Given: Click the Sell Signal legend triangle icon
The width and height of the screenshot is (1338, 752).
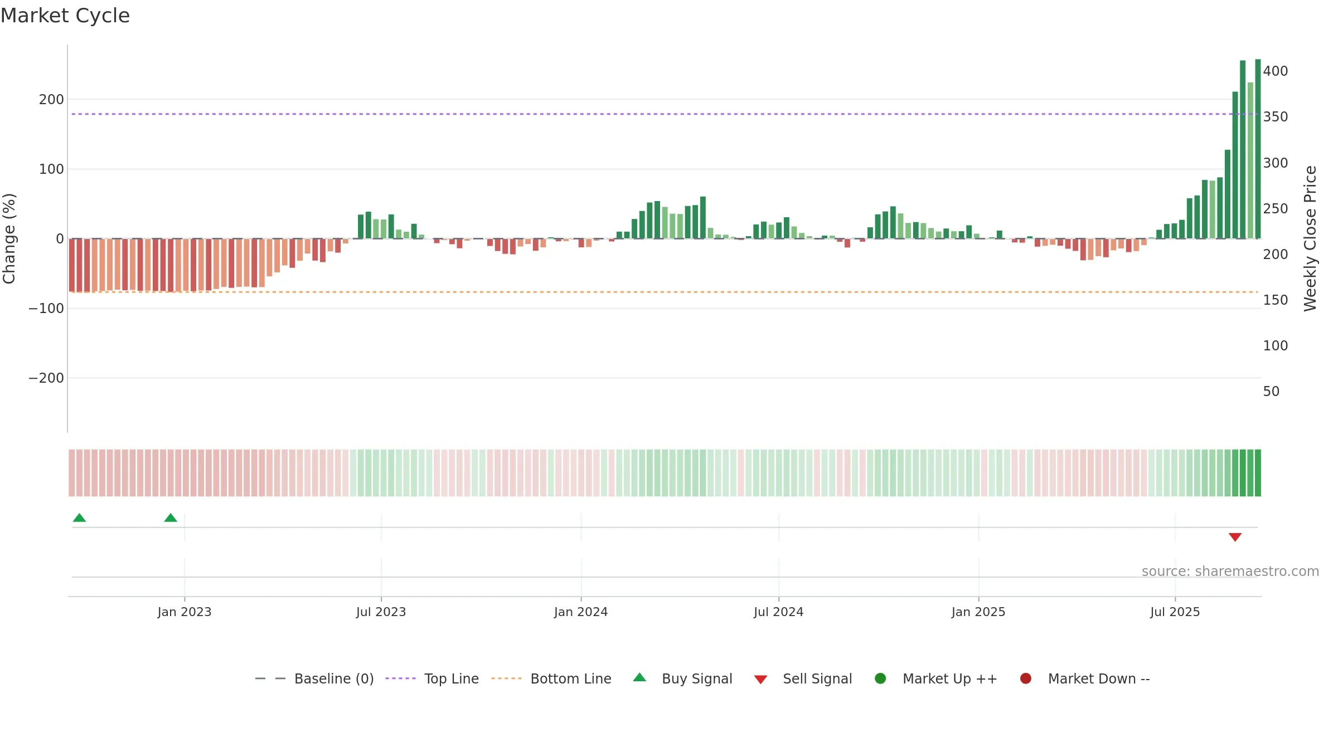Looking at the screenshot, I should tap(760, 680).
